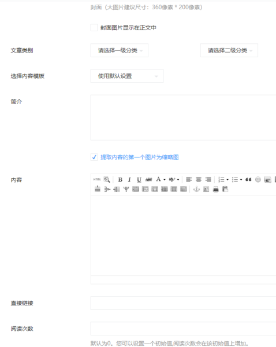
Task: Expand 使用默认设置 template dropdown
Action: (x=127, y=76)
